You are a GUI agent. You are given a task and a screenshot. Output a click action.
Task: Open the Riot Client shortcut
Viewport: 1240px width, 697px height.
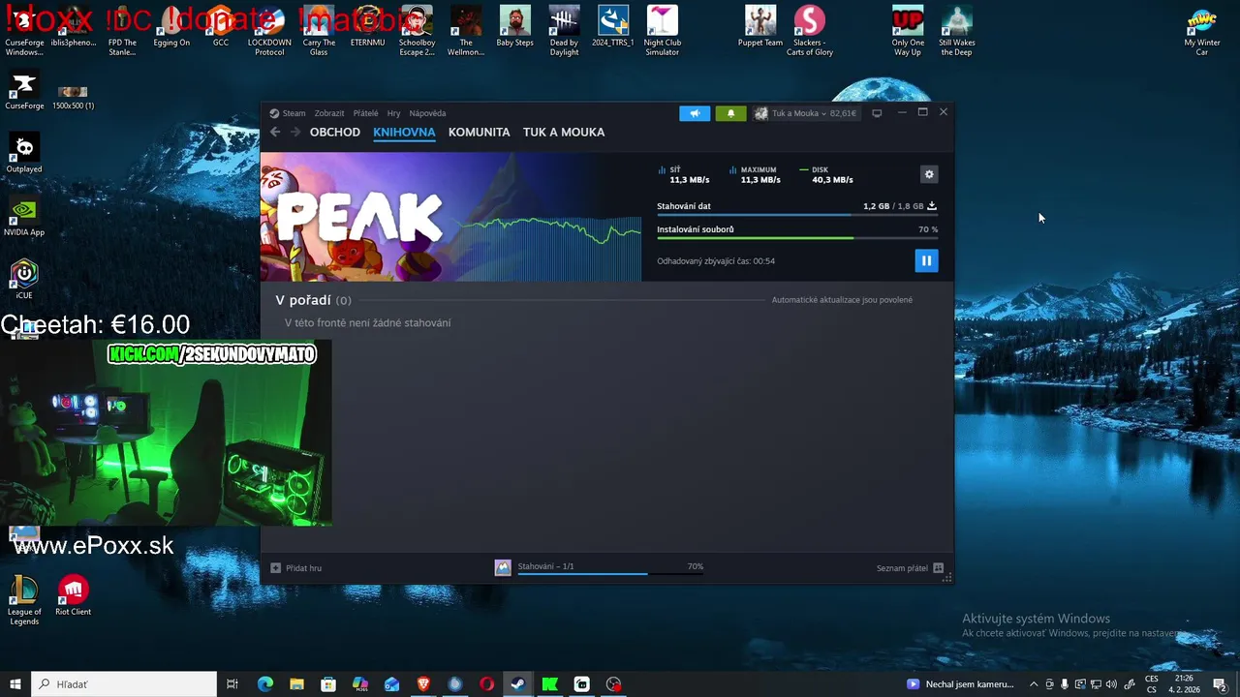(x=74, y=595)
